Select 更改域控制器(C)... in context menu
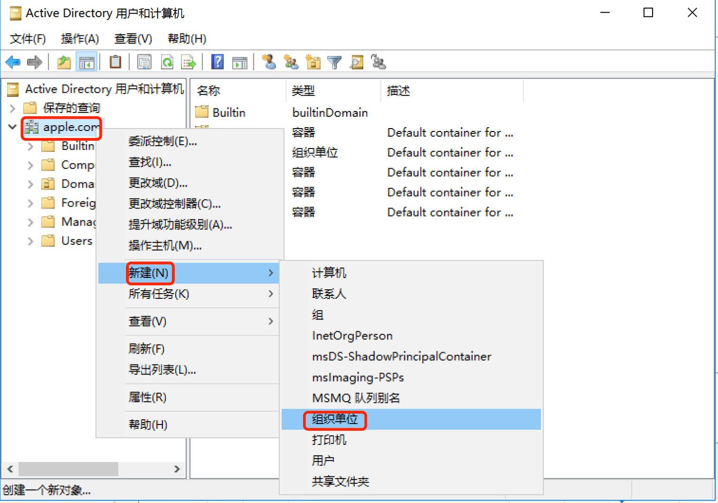The image size is (718, 503). pos(188,204)
